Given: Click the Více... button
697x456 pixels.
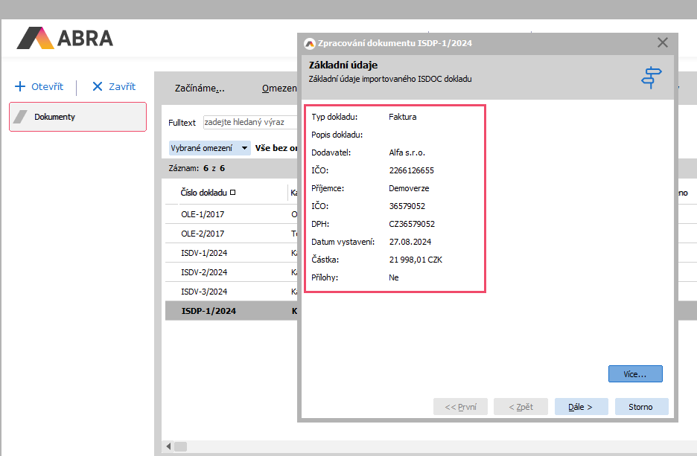Looking at the screenshot, I should 635,374.
